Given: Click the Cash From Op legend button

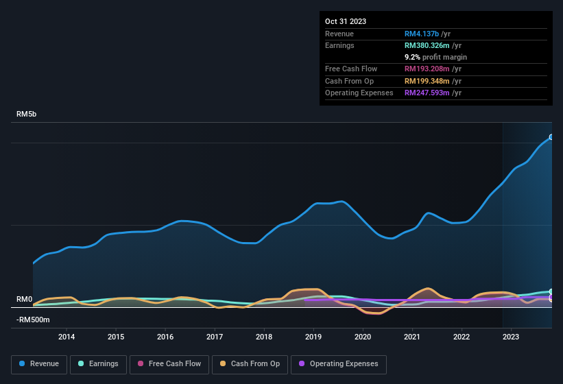Looking at the screenshot, I should 250,364.
